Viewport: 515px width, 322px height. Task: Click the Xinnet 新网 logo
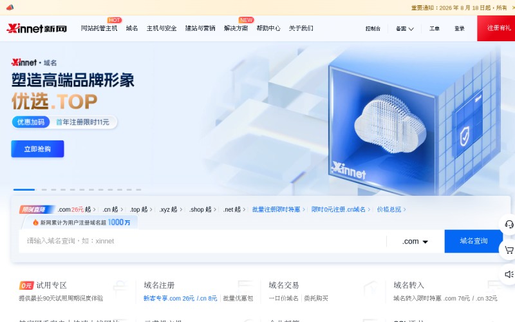point(37,28)
